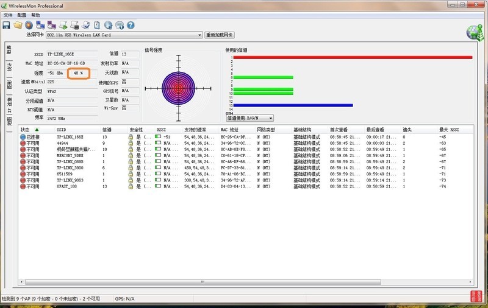488x308 pixels.
Task: Switch to the 图形 side tab
Action: (9, 85)
